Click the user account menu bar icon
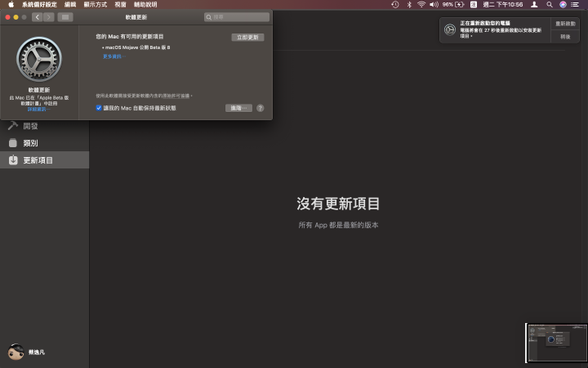The image size is (588, 368). pos(534,5)
